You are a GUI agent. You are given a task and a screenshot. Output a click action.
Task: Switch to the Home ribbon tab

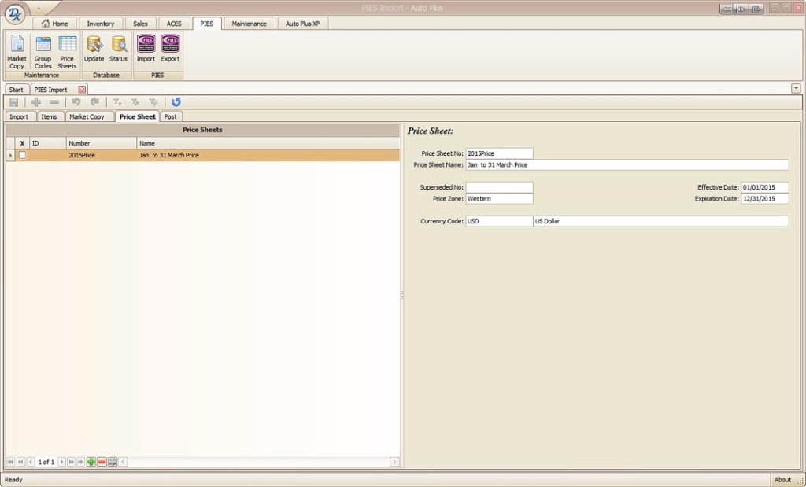(x=54, y=24)
